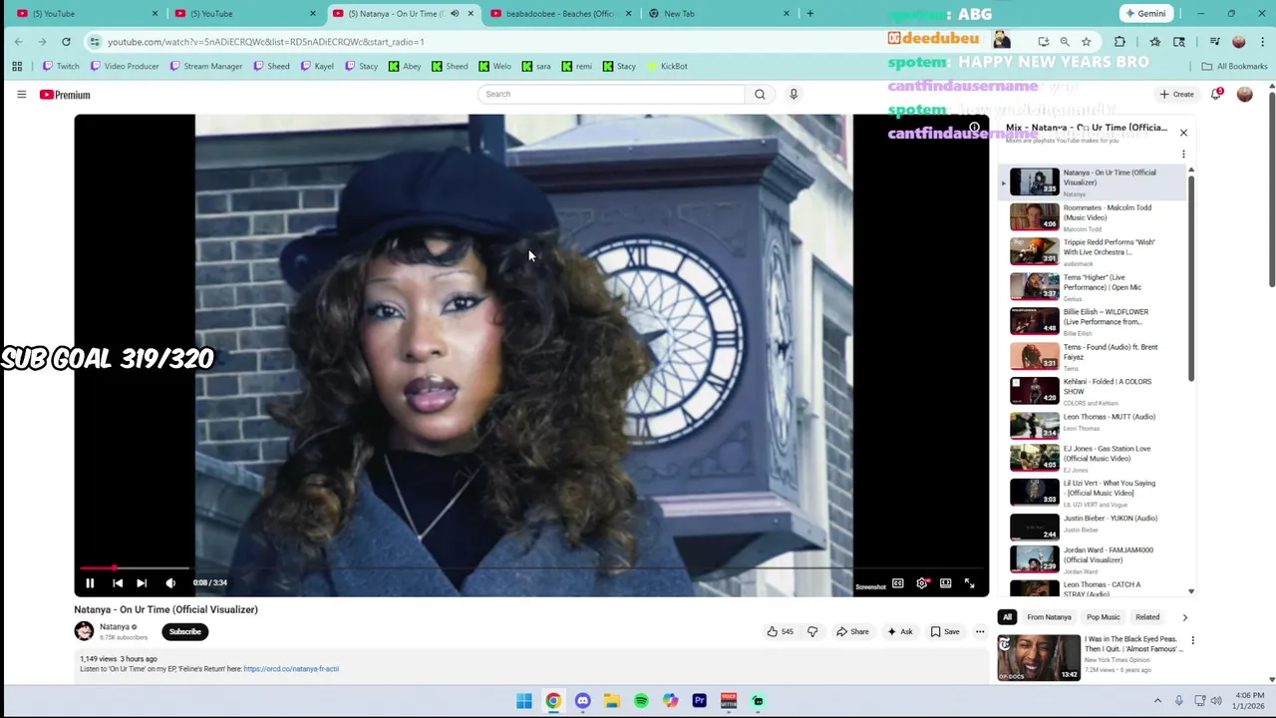The image size is (1276, 718).
Task: Show more filter chips arrow
Action: point(1184,617)
